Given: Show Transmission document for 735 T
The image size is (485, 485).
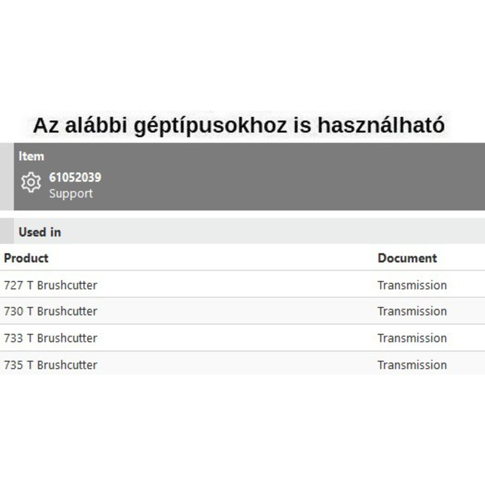Looking at the screenshot, I should click(x=412, y=365).
